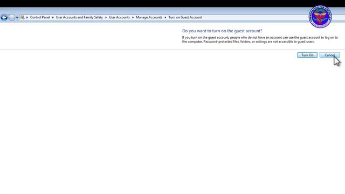Expand arrow after User Accounts breadcrumb
This screenshot has width=345, height=194.
tap(133, 17)
